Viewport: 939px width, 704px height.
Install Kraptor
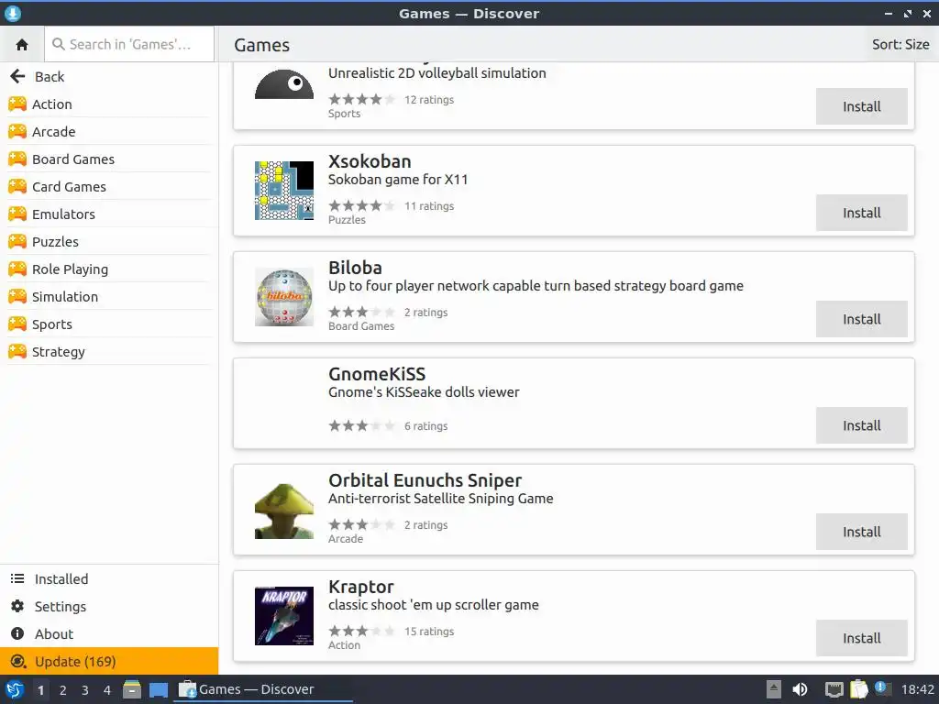tap(861, 638)
